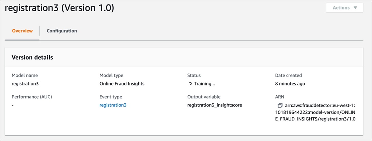Click the Status field label
Screen dimensions: 372x141
194,75
